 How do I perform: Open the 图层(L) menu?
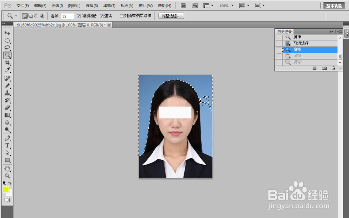click(x=74, y=6)
